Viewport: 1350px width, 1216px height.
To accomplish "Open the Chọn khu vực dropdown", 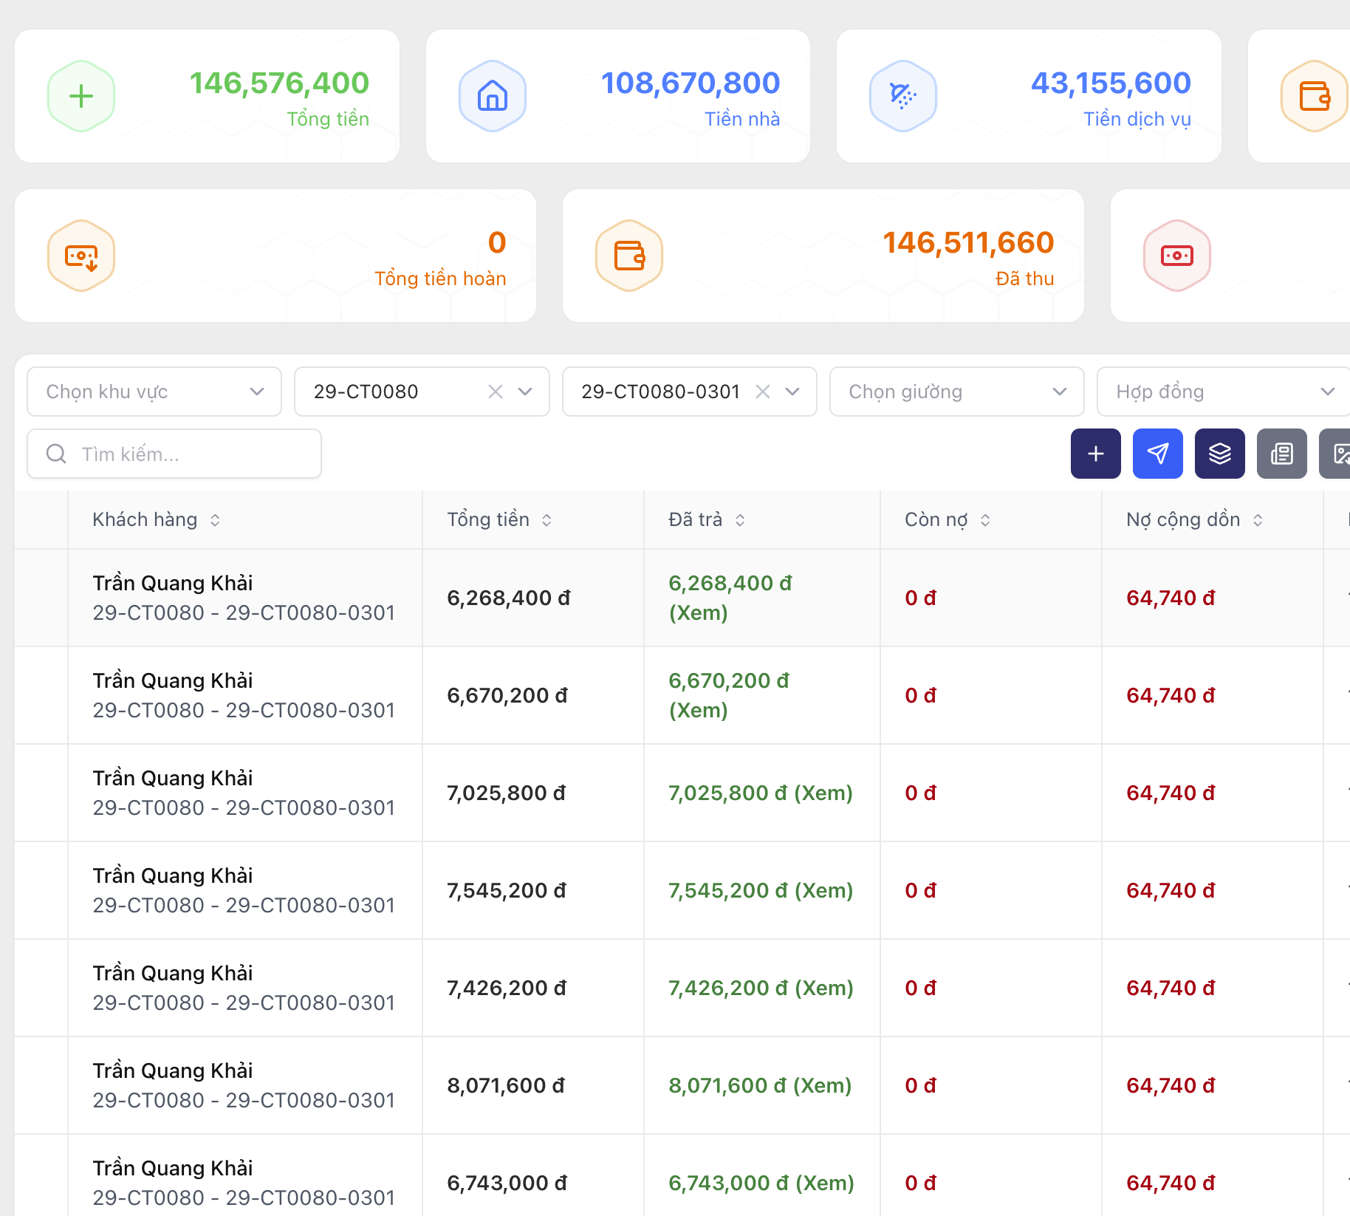I will tap(154, 392).
